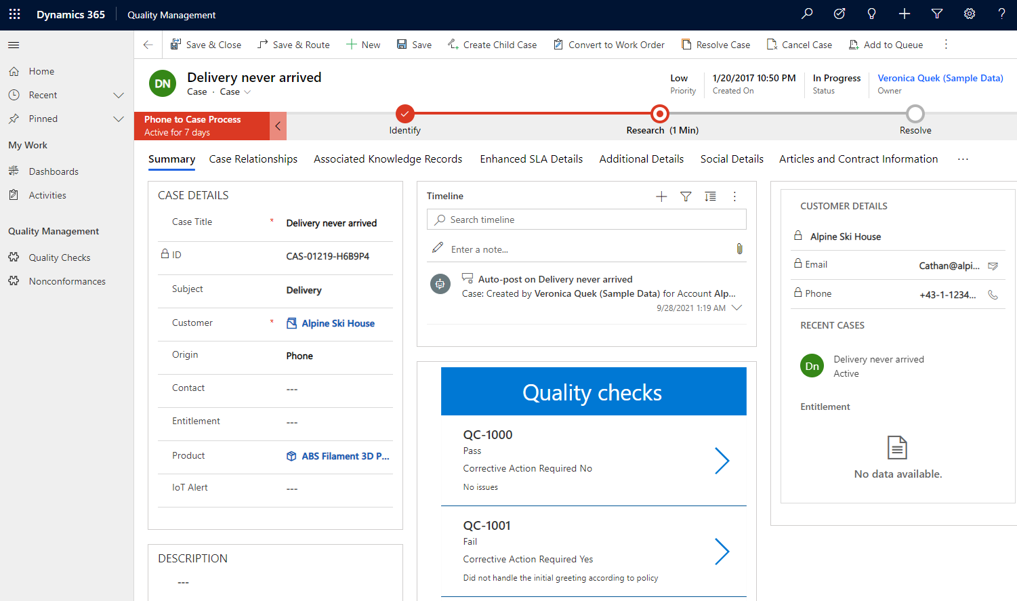Show more tabs via the ellipsis
Image resolution: width=1017 pixels, height=601 pixels.
963,159
